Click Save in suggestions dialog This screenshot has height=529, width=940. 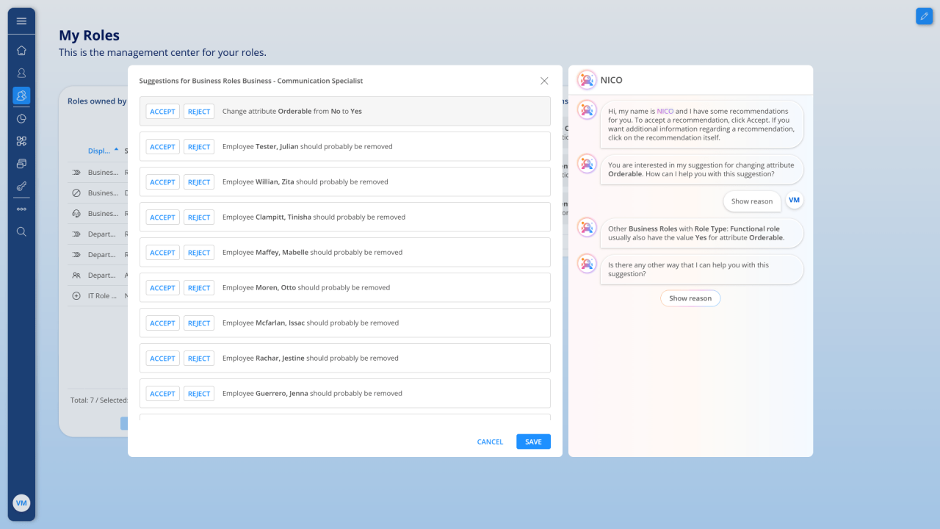(x=533, y=442)
